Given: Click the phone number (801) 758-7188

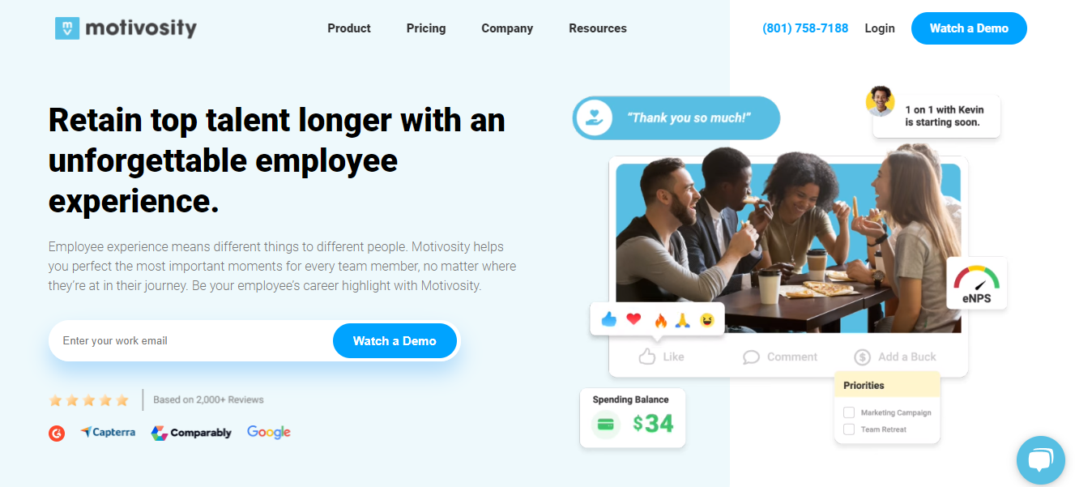Looking at the screenshot, I should tap(805, 28).
